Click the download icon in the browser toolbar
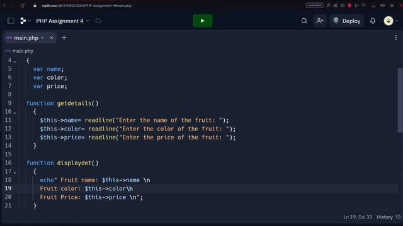The image size is (403, 226). (373, 6)
